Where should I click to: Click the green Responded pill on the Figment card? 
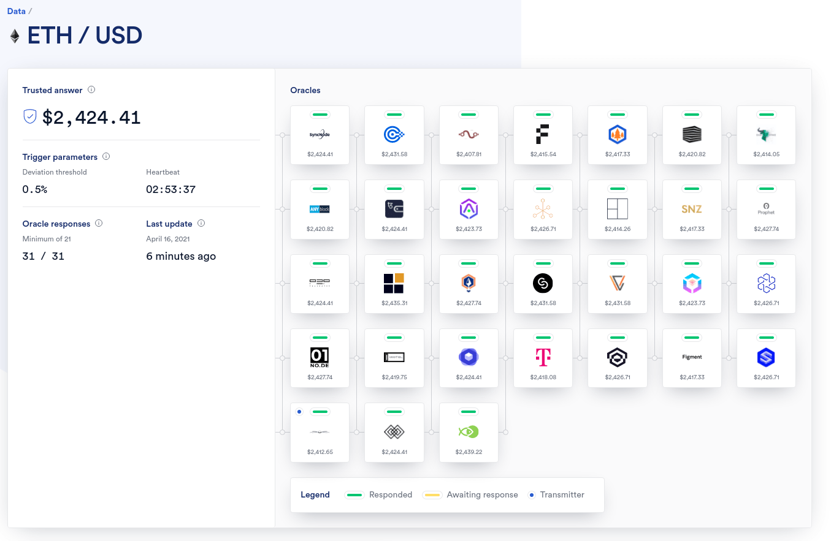tap(692, 337)
